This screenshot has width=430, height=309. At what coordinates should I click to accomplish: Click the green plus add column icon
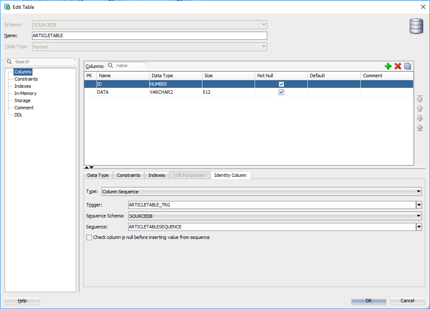[388, 66]
